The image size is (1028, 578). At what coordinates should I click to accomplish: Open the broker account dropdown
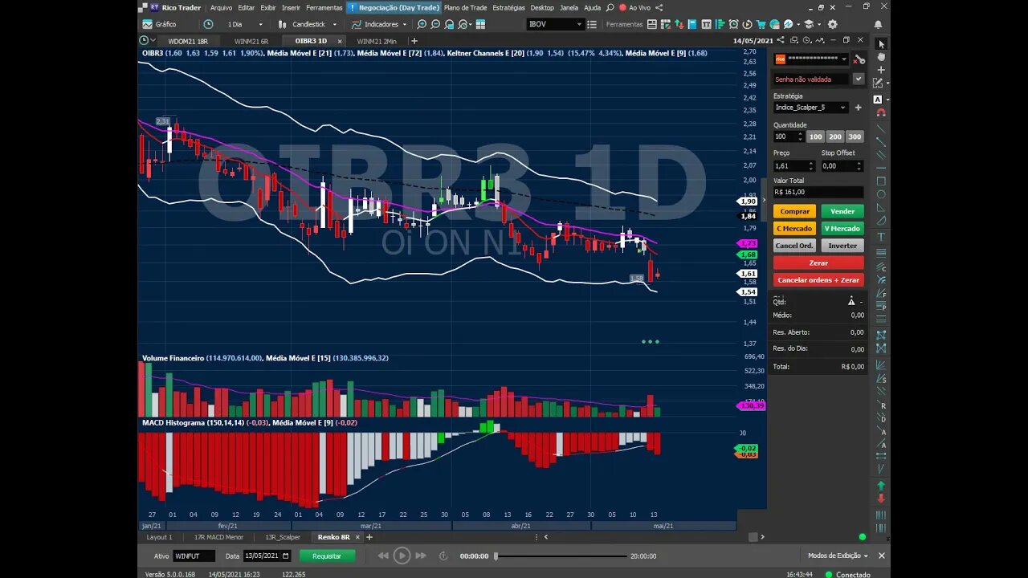pos(811,59)
